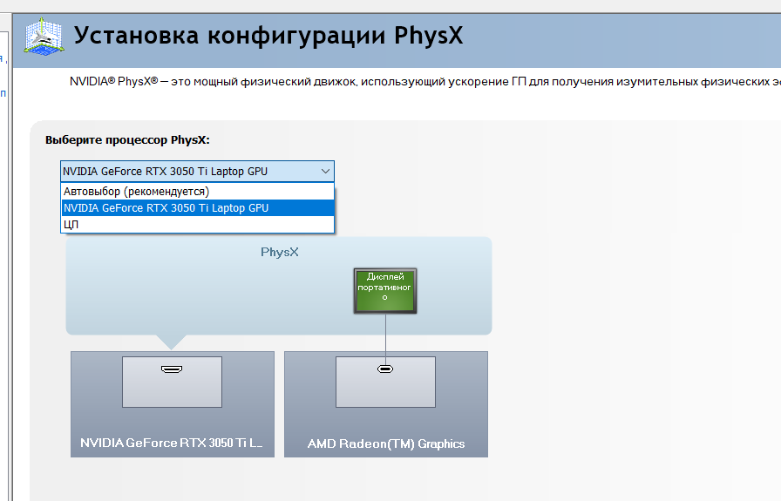The width and height of the screenshot is (781, 501).
Task: Open the PhysX processor dropdown arrow
Action: [x=325, y=172]
